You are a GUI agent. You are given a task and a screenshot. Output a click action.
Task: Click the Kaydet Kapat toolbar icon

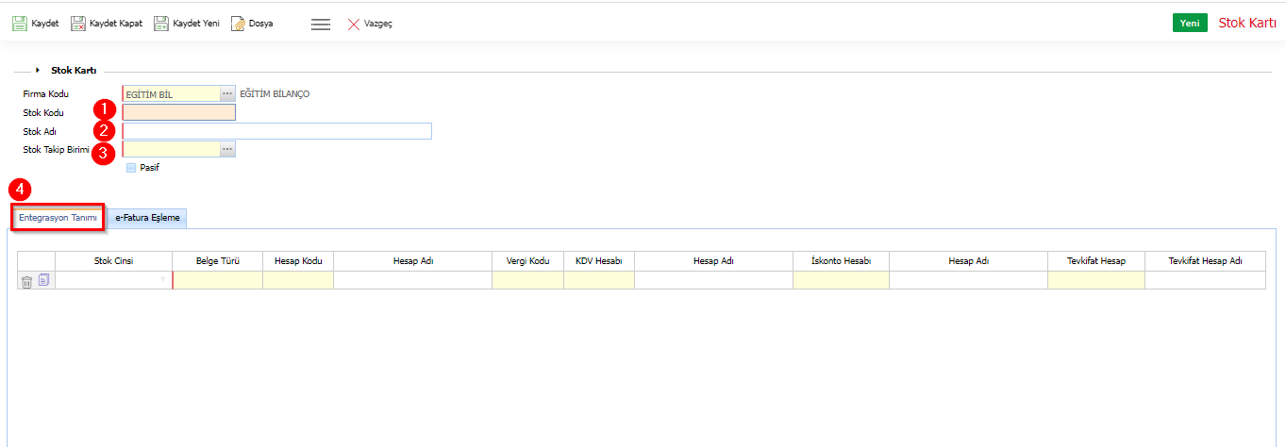pos(78,24)
